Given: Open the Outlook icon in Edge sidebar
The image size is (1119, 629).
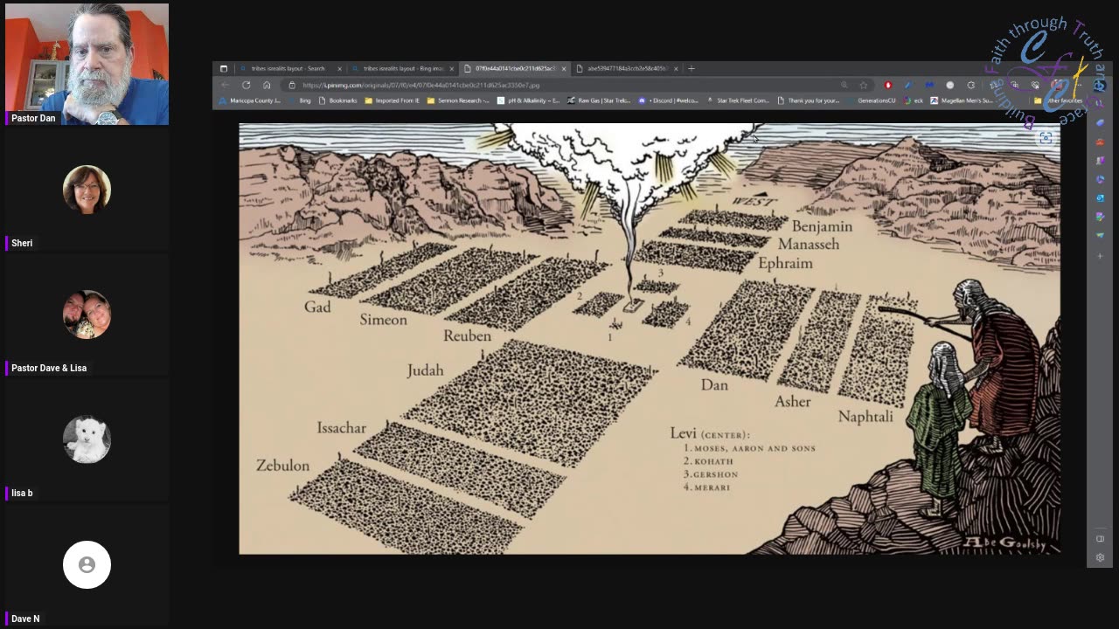Looking at the screenshot, I should (x=1100, y=198).
